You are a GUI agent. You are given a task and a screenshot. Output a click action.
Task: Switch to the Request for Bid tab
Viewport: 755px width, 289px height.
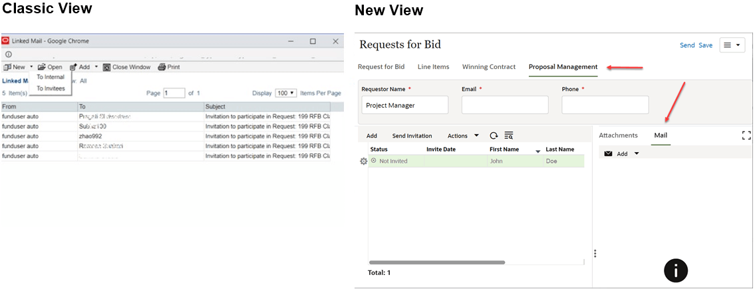pos(381,67)
